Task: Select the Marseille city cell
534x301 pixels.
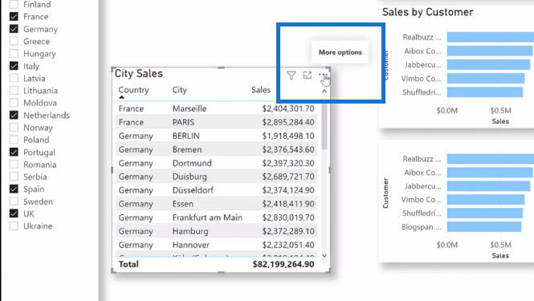Action: click(x=190, y=108)
